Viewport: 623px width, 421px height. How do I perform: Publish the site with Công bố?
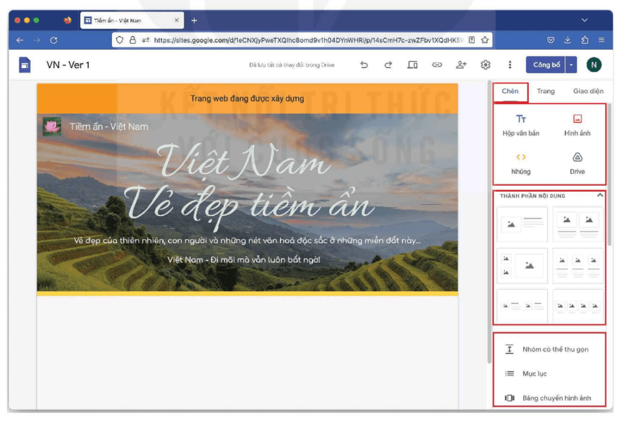pos(545,64)
